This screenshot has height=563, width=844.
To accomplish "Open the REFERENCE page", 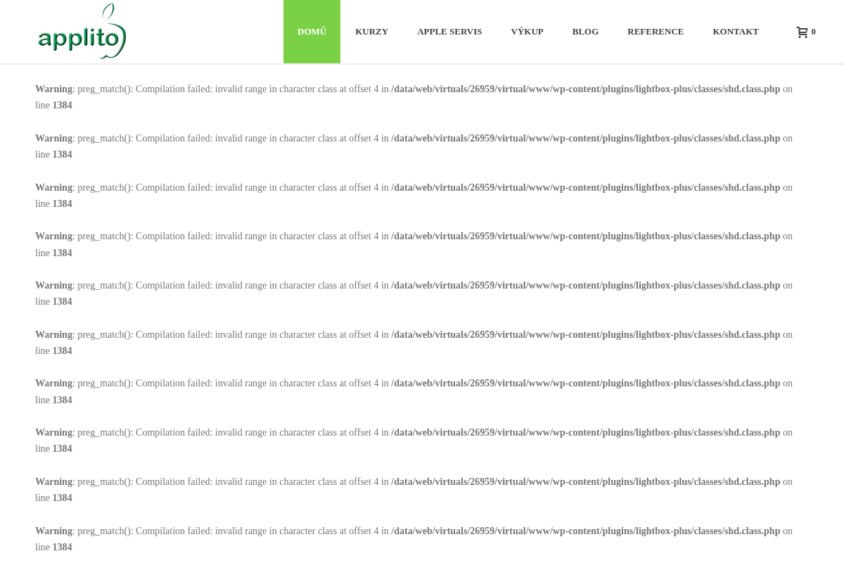I will point(656,32).
